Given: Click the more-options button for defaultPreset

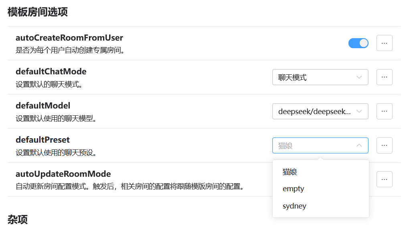Looking at the screenshot, I should pyautogui.click(x=384, y=145).
